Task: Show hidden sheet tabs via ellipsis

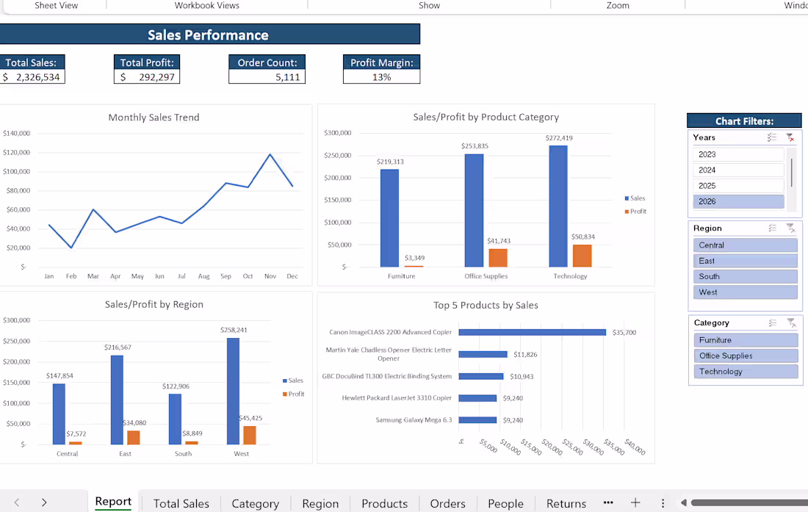Action: (x=608, y=502)
